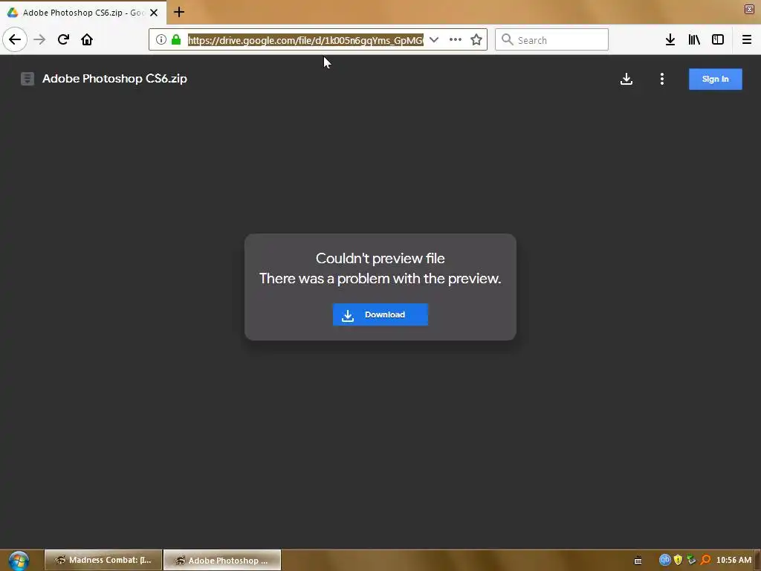The height and width of the screenshot is (571, 761).
Task: Bookmark this page with the star
Action: (476, 39)
